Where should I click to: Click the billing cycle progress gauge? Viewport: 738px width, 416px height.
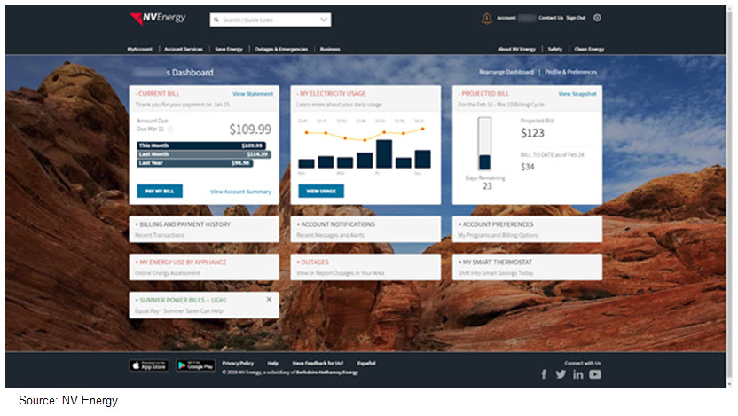pyautogui.click(x=485, y=144)
